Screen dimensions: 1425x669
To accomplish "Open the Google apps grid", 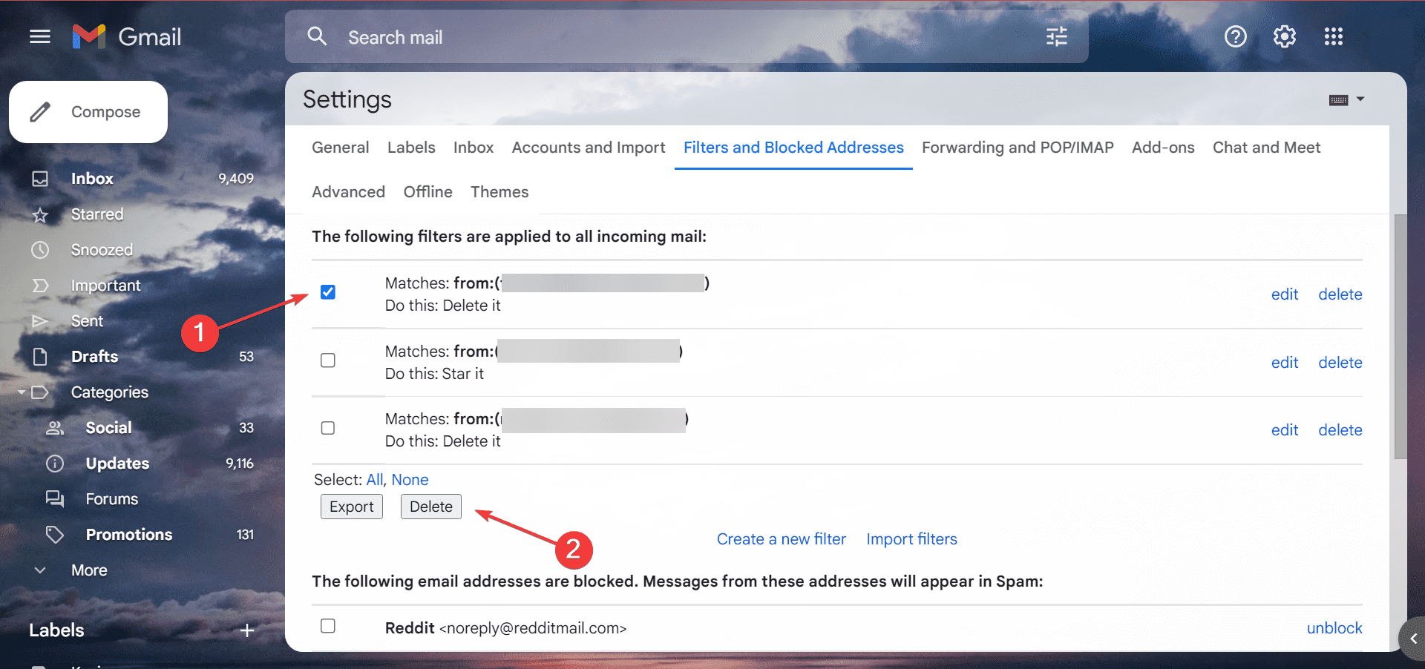I will point(1333,36).
